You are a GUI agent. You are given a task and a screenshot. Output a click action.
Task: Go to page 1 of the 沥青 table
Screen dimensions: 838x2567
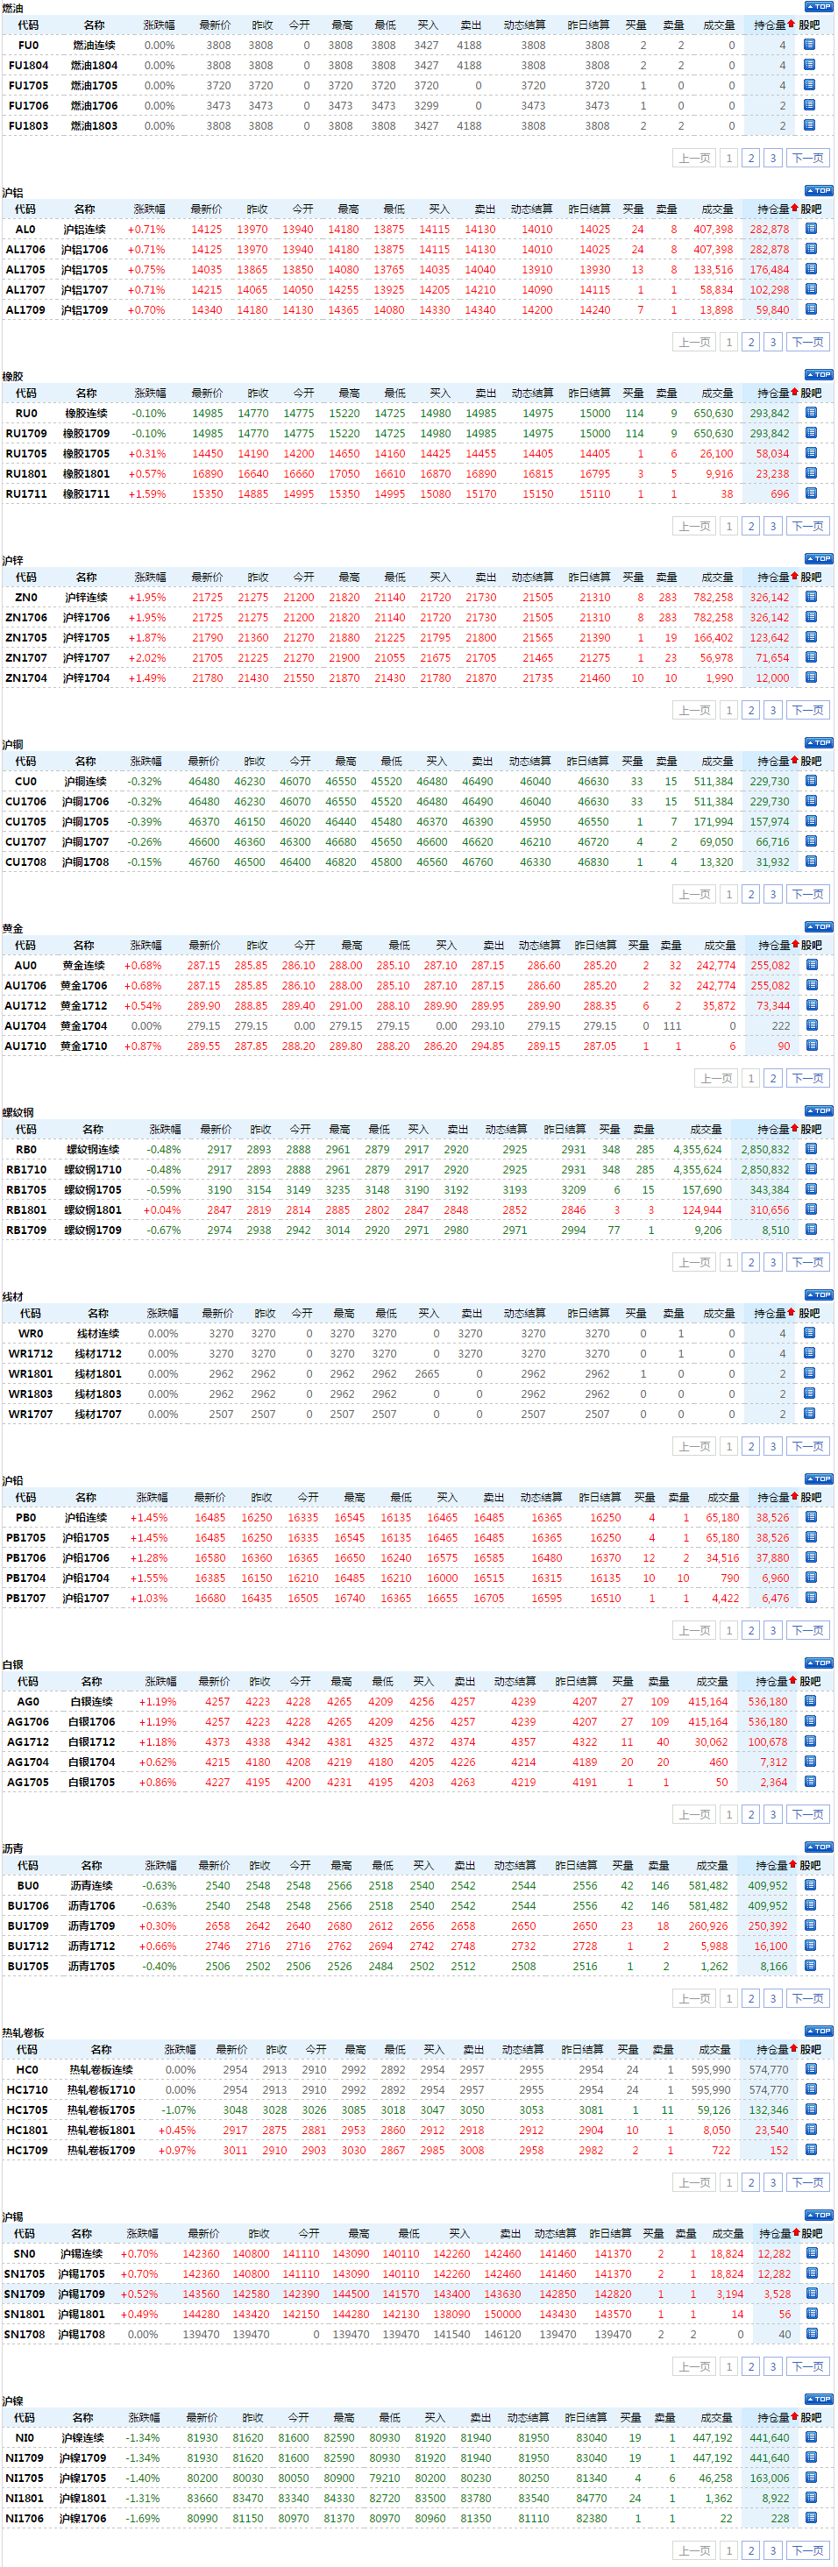[729, 1998]
